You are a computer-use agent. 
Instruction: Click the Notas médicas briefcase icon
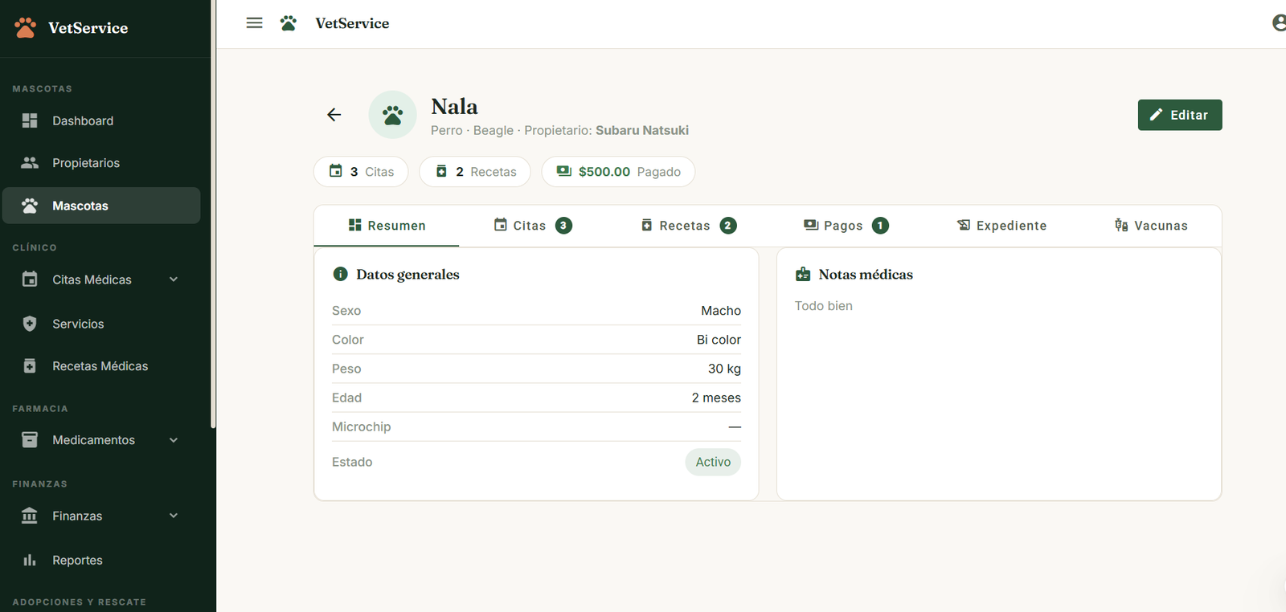803,274
